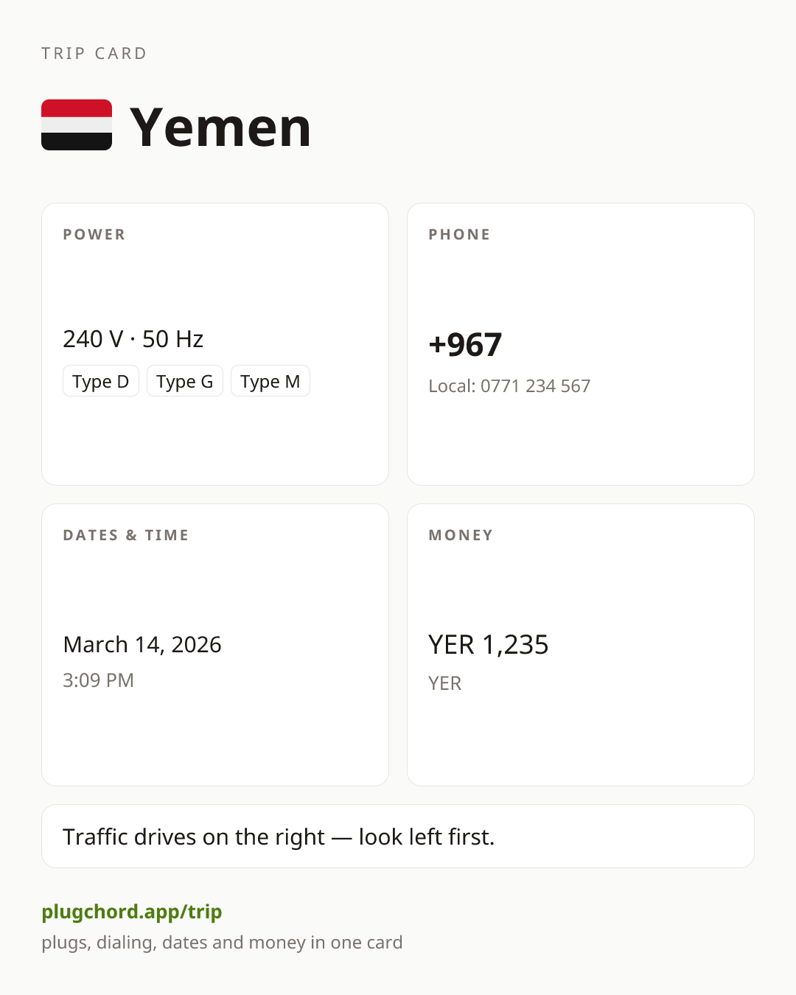Image resolution: width=796 pixels, height=995 pixels.
Task: Open the plugchord.app/trip link
Action: pos(132,912)
